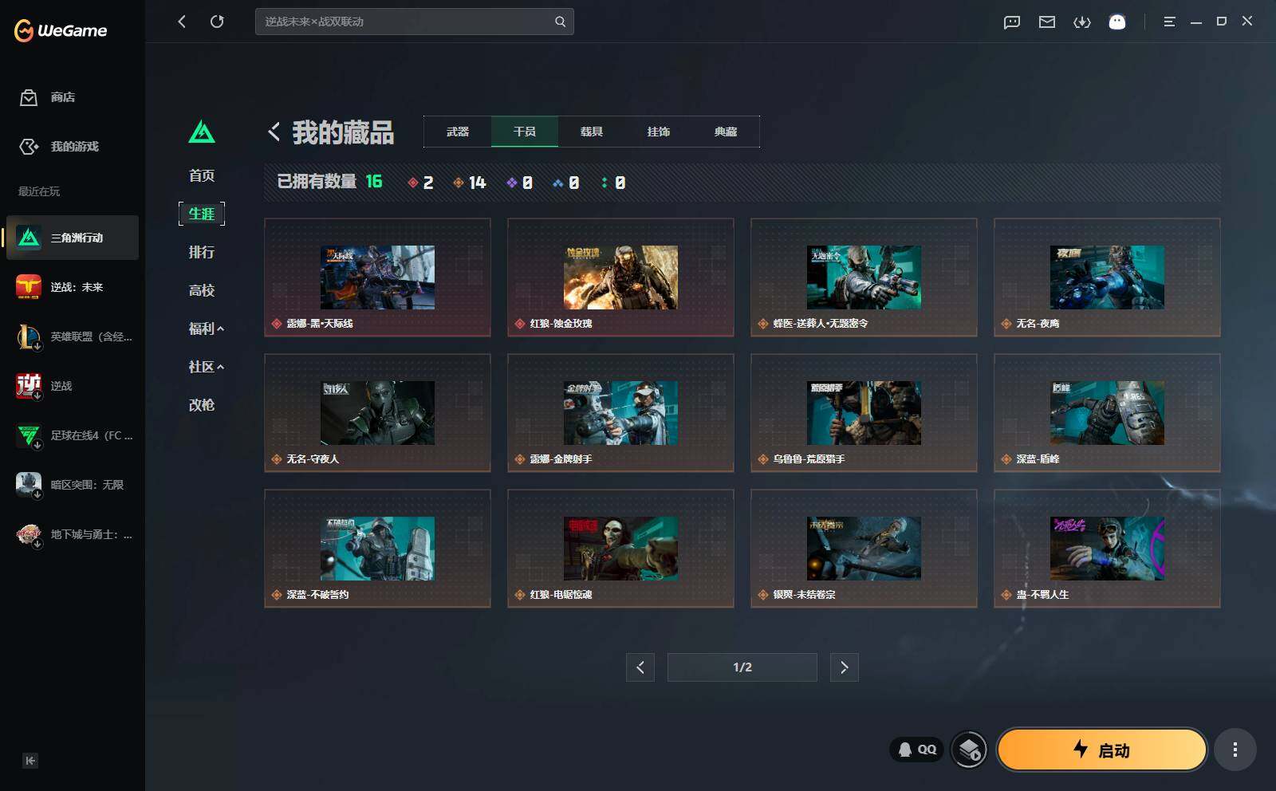Open 我的游戏 in the sidebar
This screenshot has width=1276, height=791.
(x=59, y=147)
